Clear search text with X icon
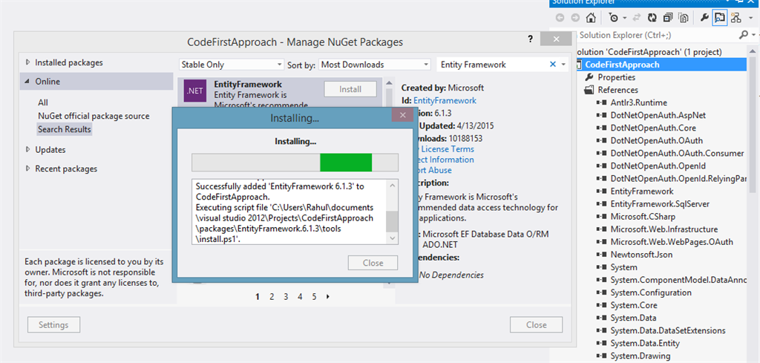Screen dimensions: 760x363 [x=552, y=65]
